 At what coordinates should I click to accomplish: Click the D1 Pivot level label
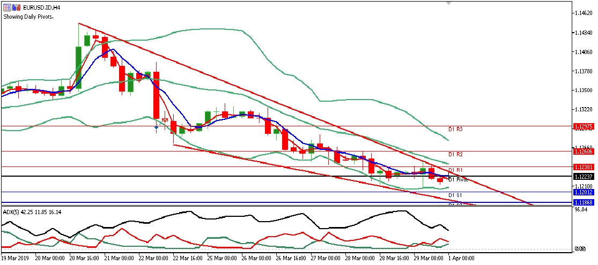(458, 179)
